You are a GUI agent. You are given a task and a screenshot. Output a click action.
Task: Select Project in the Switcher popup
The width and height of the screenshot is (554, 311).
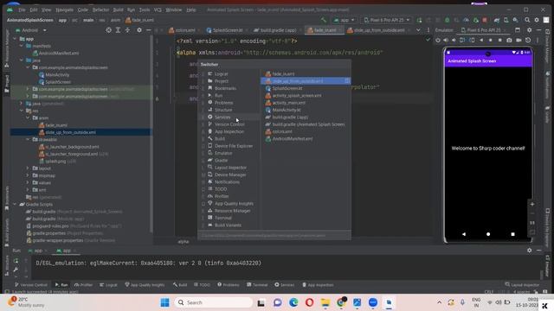222,81
